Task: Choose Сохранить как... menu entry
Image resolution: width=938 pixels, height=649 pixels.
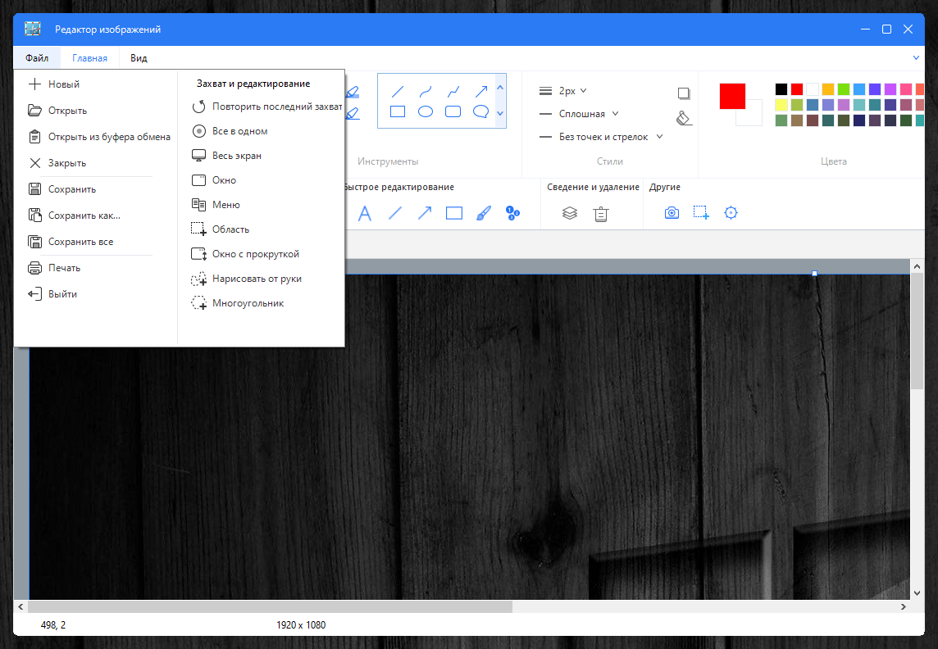Action: pos(96,216)
